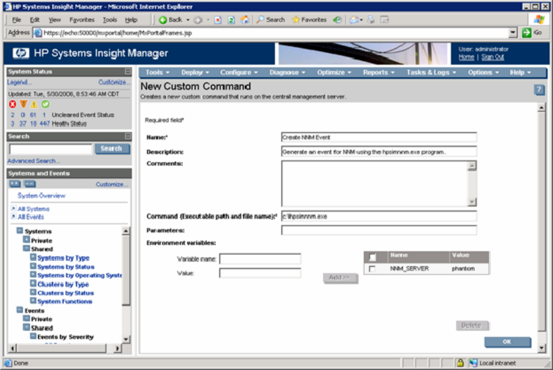The width and height of the screenshot is (553, 370).
Task: Click the orange Major status icon
Action: coord(23,104)
